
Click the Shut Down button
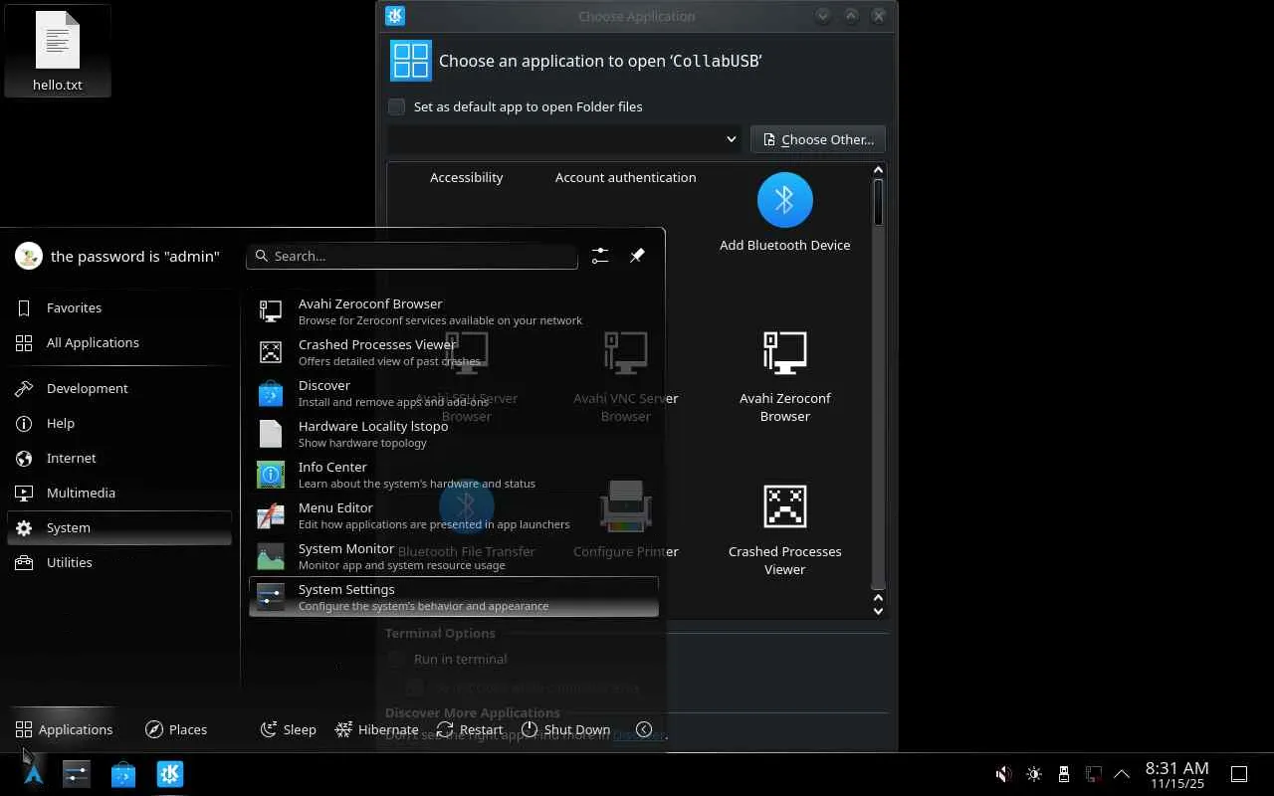pos(566,729)
